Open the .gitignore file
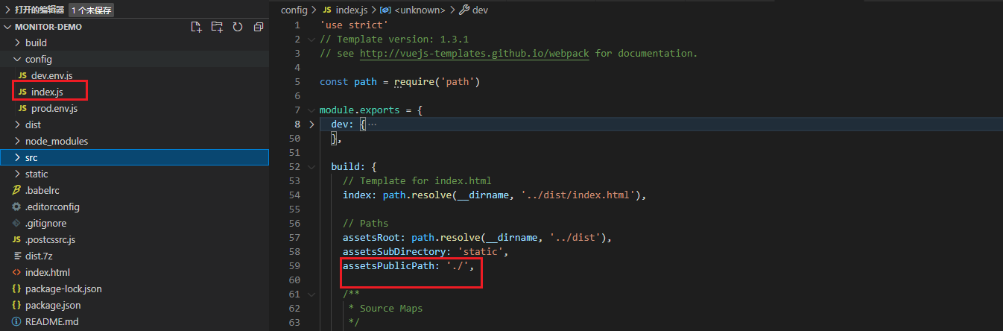The image size is (1003, 331). [45, 224]
